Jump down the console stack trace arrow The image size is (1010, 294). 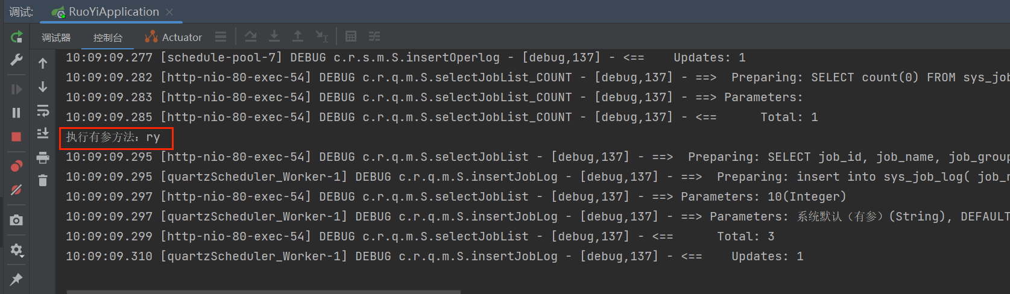43,87
